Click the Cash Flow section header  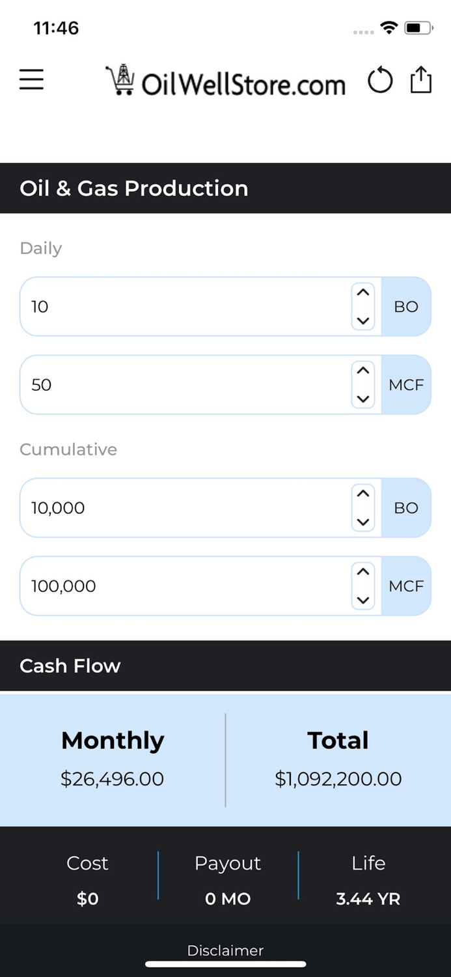coord(70,666)
